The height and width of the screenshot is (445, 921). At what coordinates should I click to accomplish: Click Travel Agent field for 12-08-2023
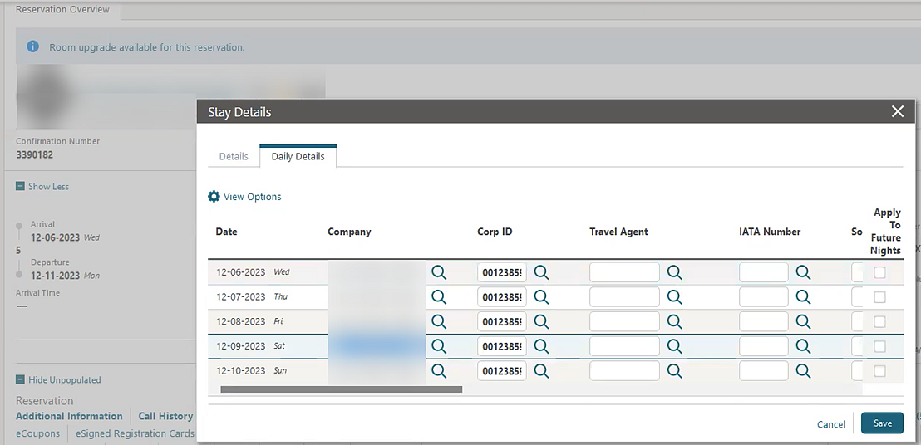point(624,322)
